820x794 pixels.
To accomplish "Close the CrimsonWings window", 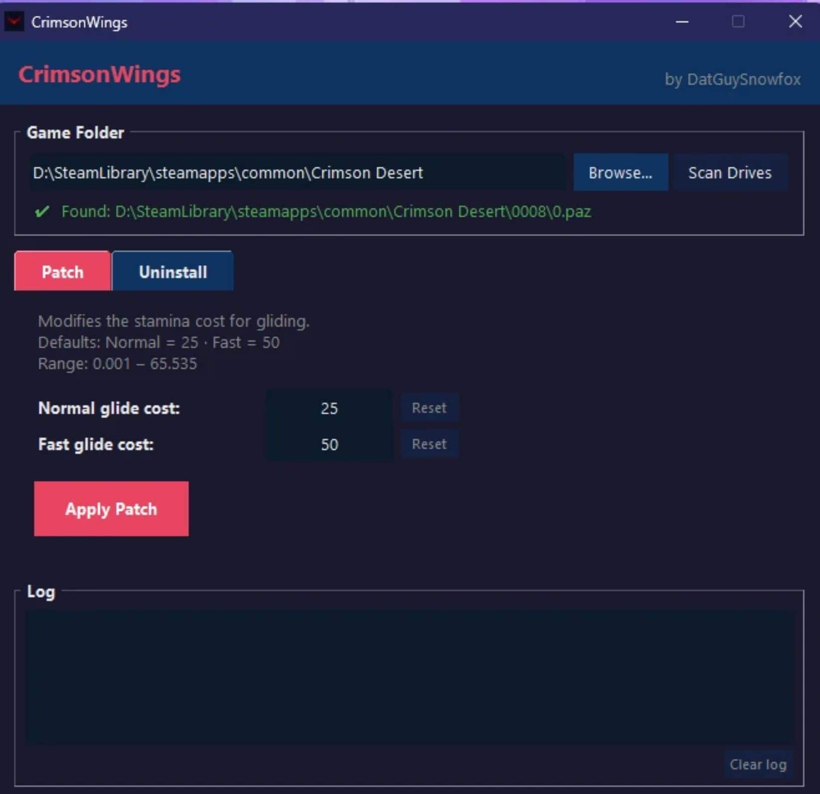I will (795, 22).
